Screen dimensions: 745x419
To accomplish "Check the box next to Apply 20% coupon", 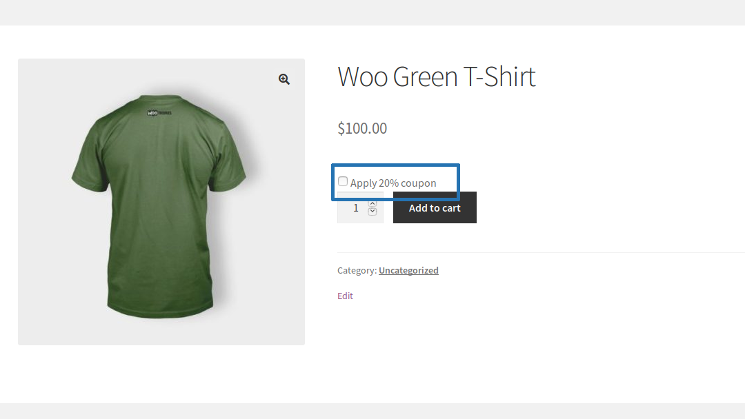I will [343, 181].
